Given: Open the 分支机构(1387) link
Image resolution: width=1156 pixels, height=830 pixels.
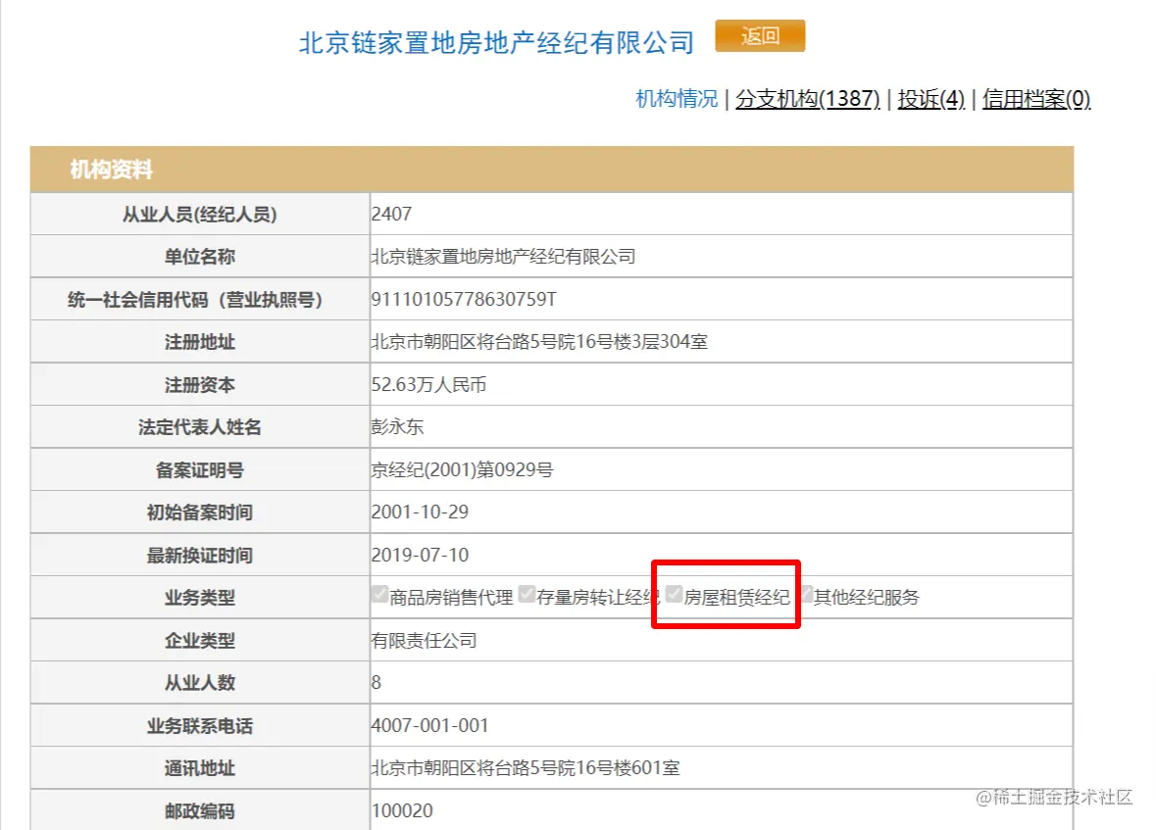Looking at the screenshot, I should (807, 98).
